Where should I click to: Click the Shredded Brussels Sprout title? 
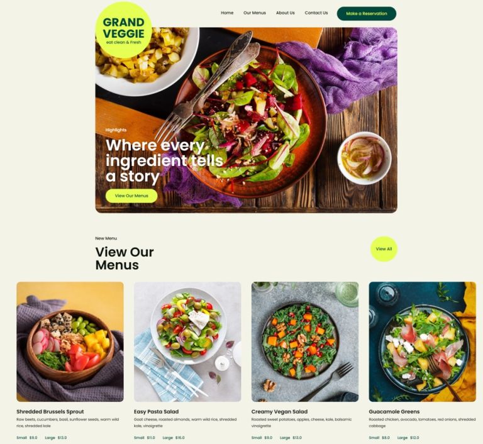(x=50, y=412)
